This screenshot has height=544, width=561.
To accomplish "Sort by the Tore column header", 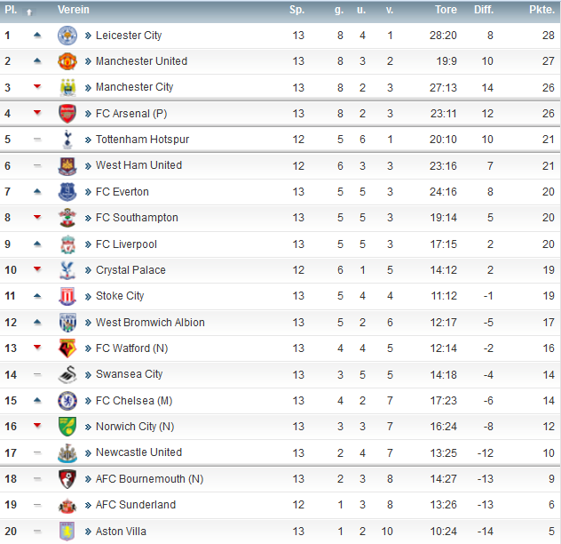I will click(446, 10).
